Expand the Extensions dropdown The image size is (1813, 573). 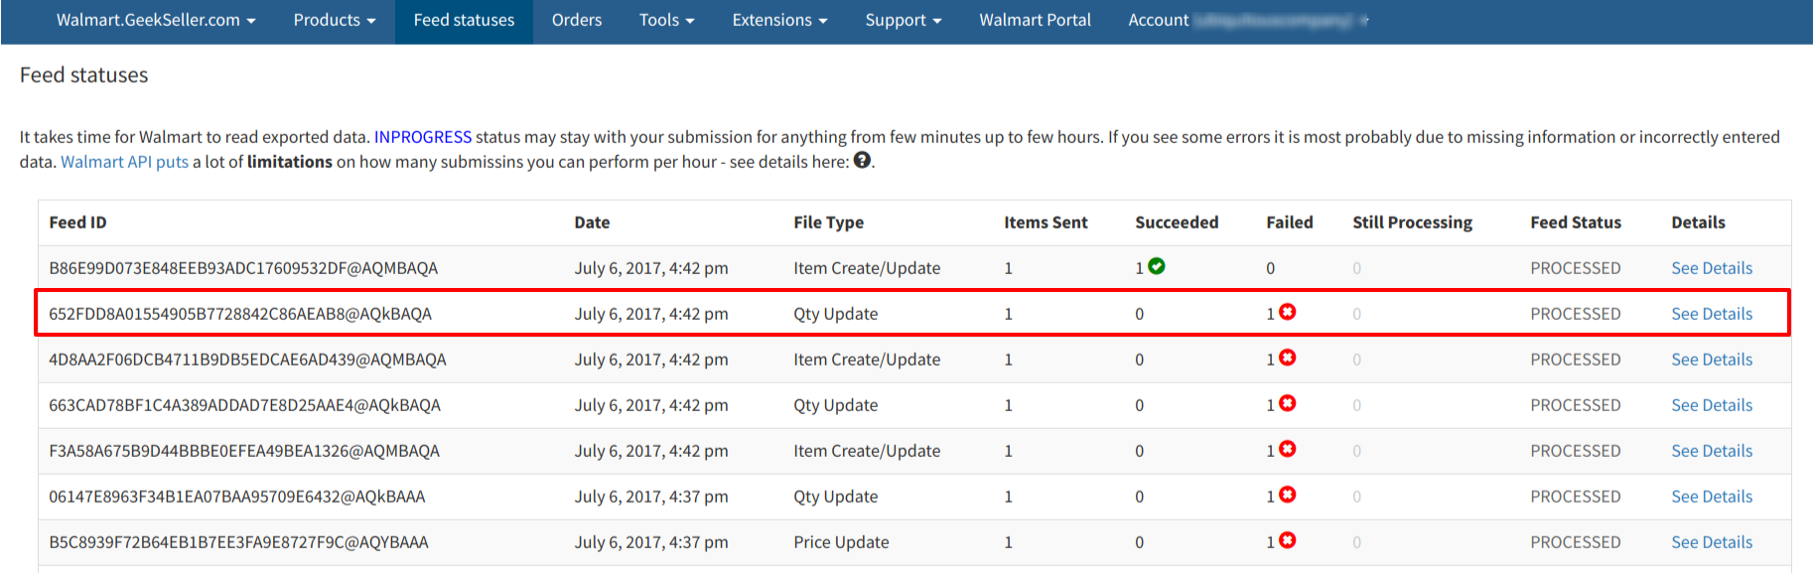click(779, 20)
